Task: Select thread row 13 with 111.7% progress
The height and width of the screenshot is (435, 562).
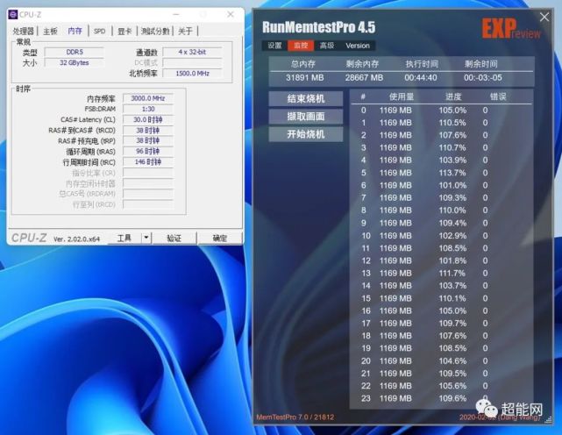Action: 442,274
